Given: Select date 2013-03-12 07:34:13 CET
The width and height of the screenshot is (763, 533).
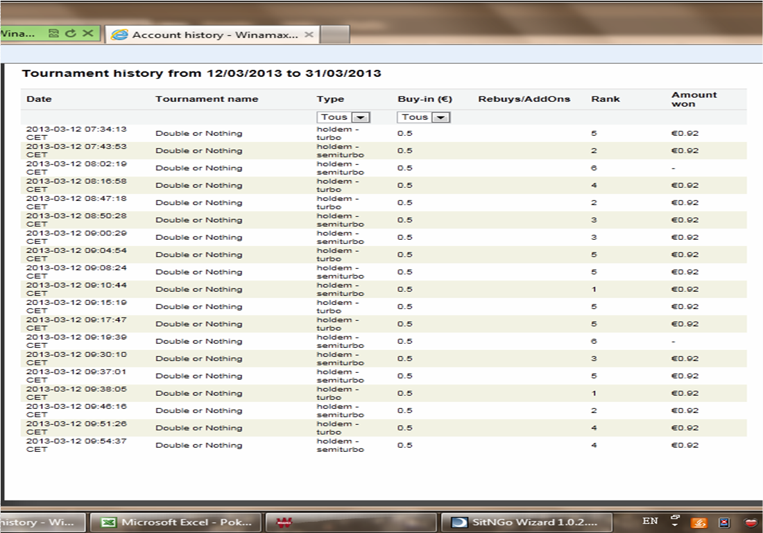Looking at the screenshot, I should pos(76,133).
